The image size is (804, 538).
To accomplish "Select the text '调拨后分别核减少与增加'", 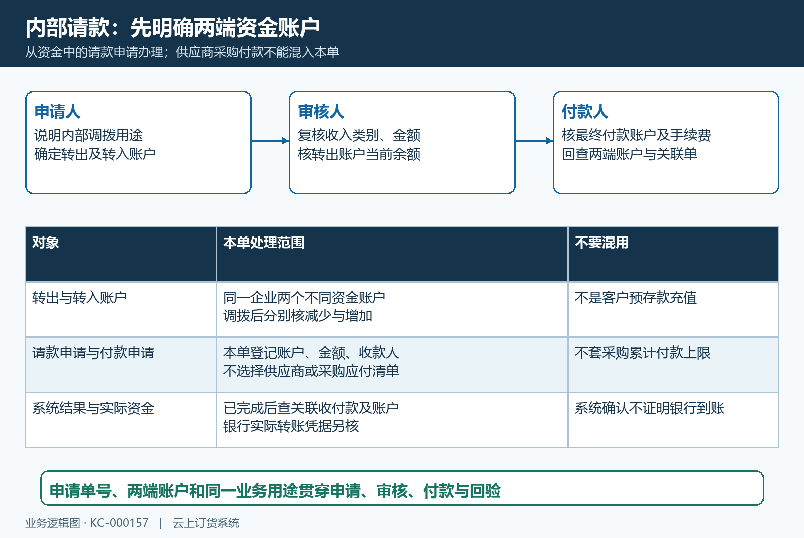I will pyautogui.click(x=297, y=316).
